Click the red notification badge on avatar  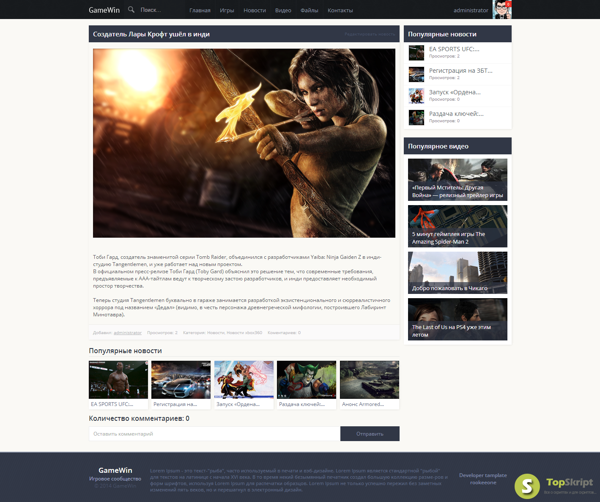click(x=508, y=4)
